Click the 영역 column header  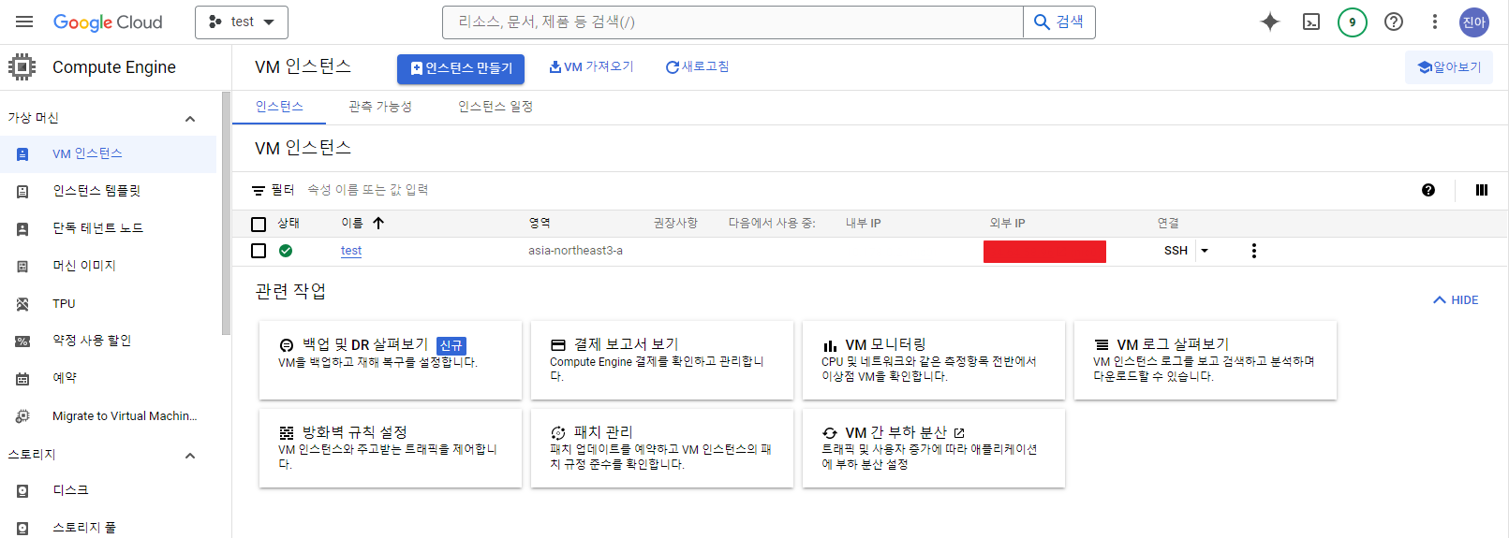(540, 224)
